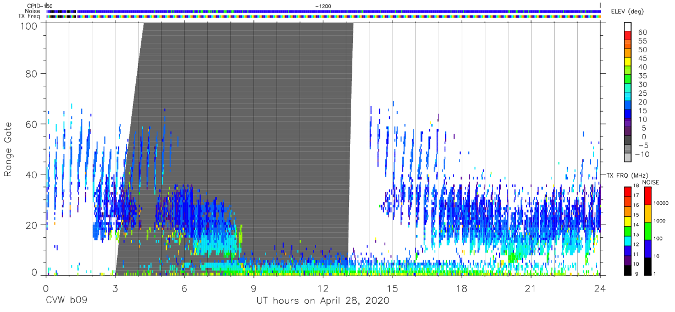Pick the black swatch on the TX FRQ legend
The height and width of the screenshot is (312, 675).
coord(628,269)
